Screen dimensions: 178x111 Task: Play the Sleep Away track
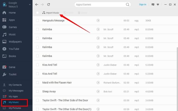coord(98,91)
